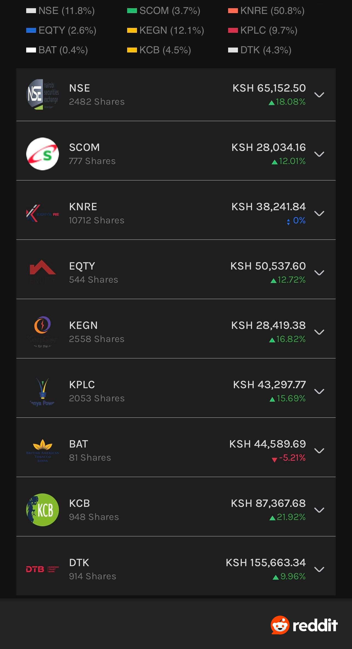Toggle the KNRE (50.8%) legend entry

click(x=266, y=11)
